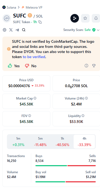
Task: Vote Yes thumbs up for verification
Action: coord(14,66)
